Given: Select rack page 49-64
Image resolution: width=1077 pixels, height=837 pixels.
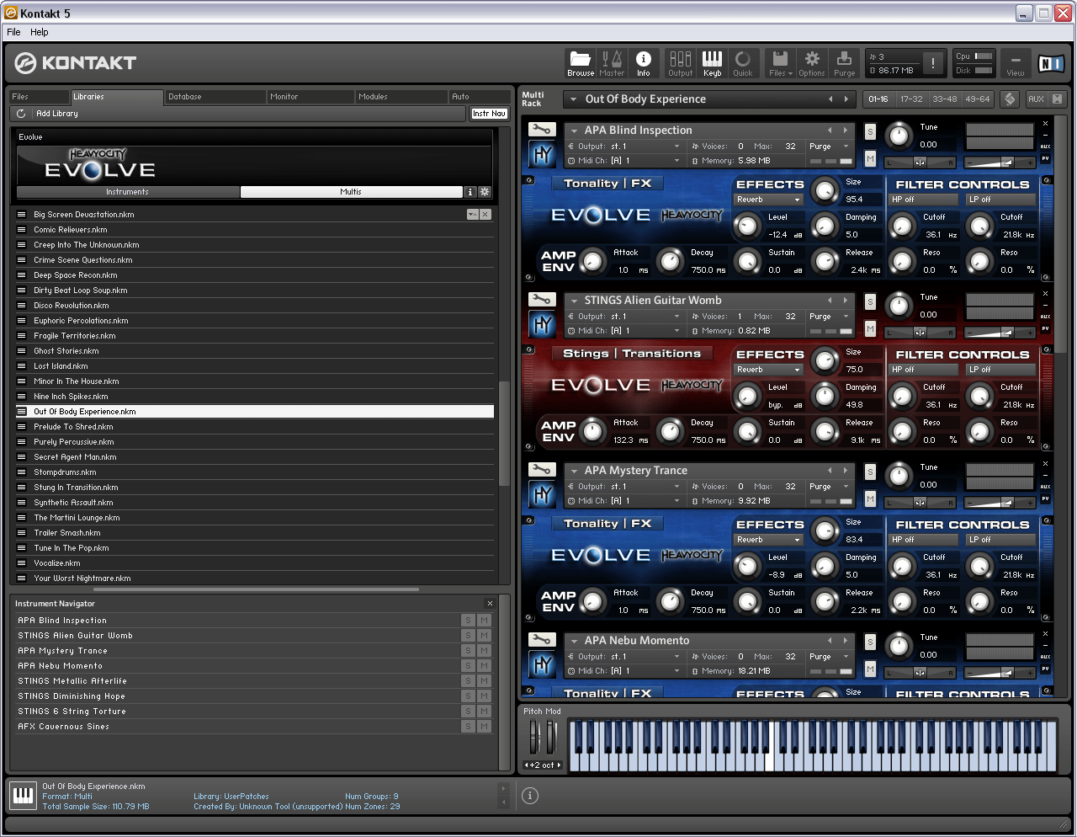Looking at the screenshot, I should [x=977, y=99].
